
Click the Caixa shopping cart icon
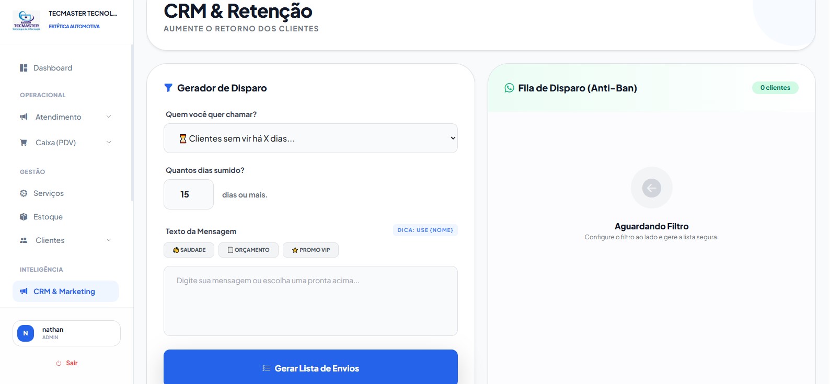pyautogui.click(x=24, y=142)
